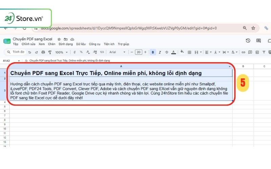Viewport: 271px width, 169px height.
Task: Increase the font size with plus
Action: (x=145, y=52)
